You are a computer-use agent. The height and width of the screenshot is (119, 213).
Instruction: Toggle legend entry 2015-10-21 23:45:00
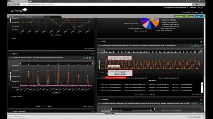tap(110, 87)
